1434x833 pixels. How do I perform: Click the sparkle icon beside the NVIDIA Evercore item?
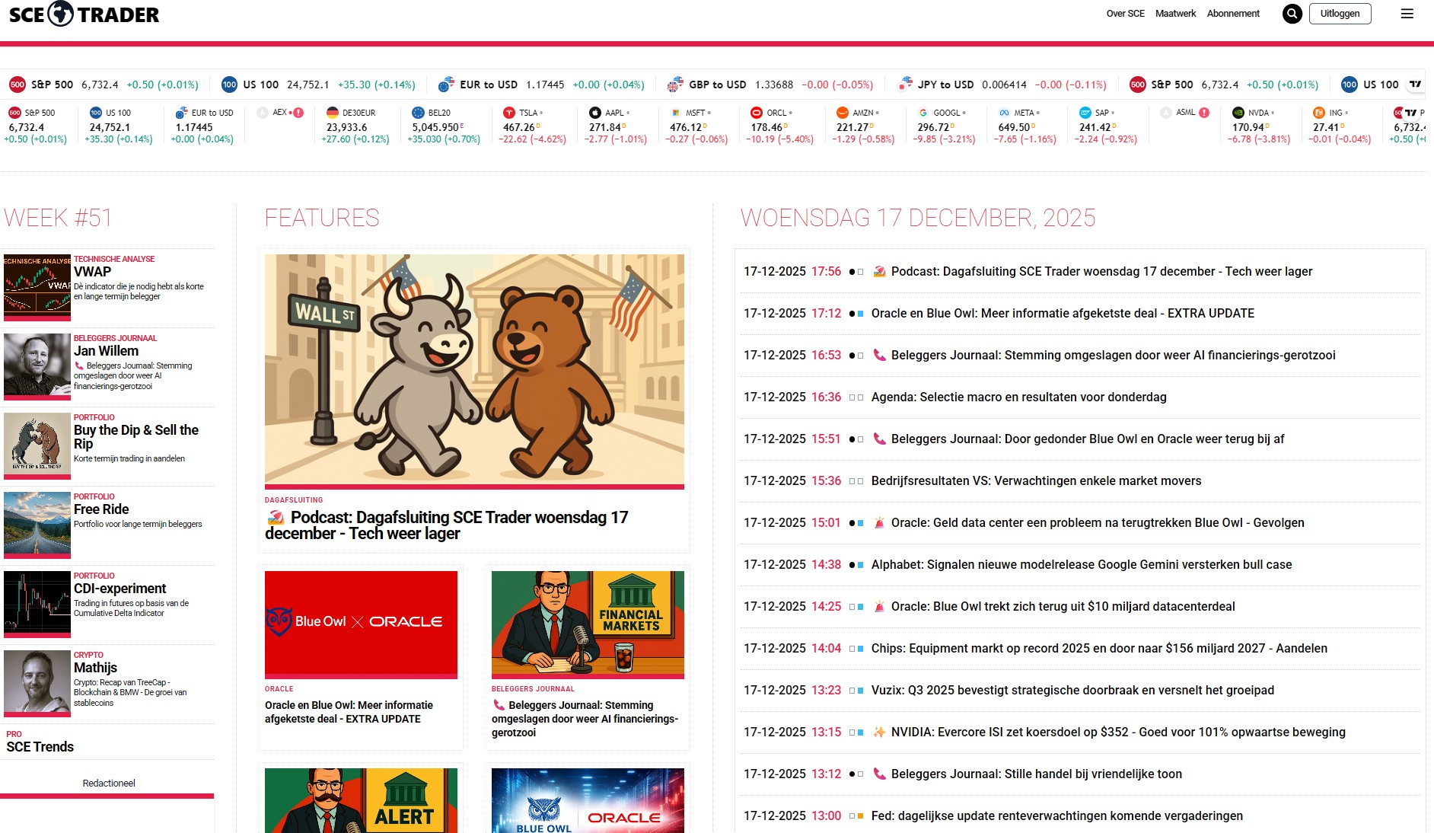click(879, 732)
